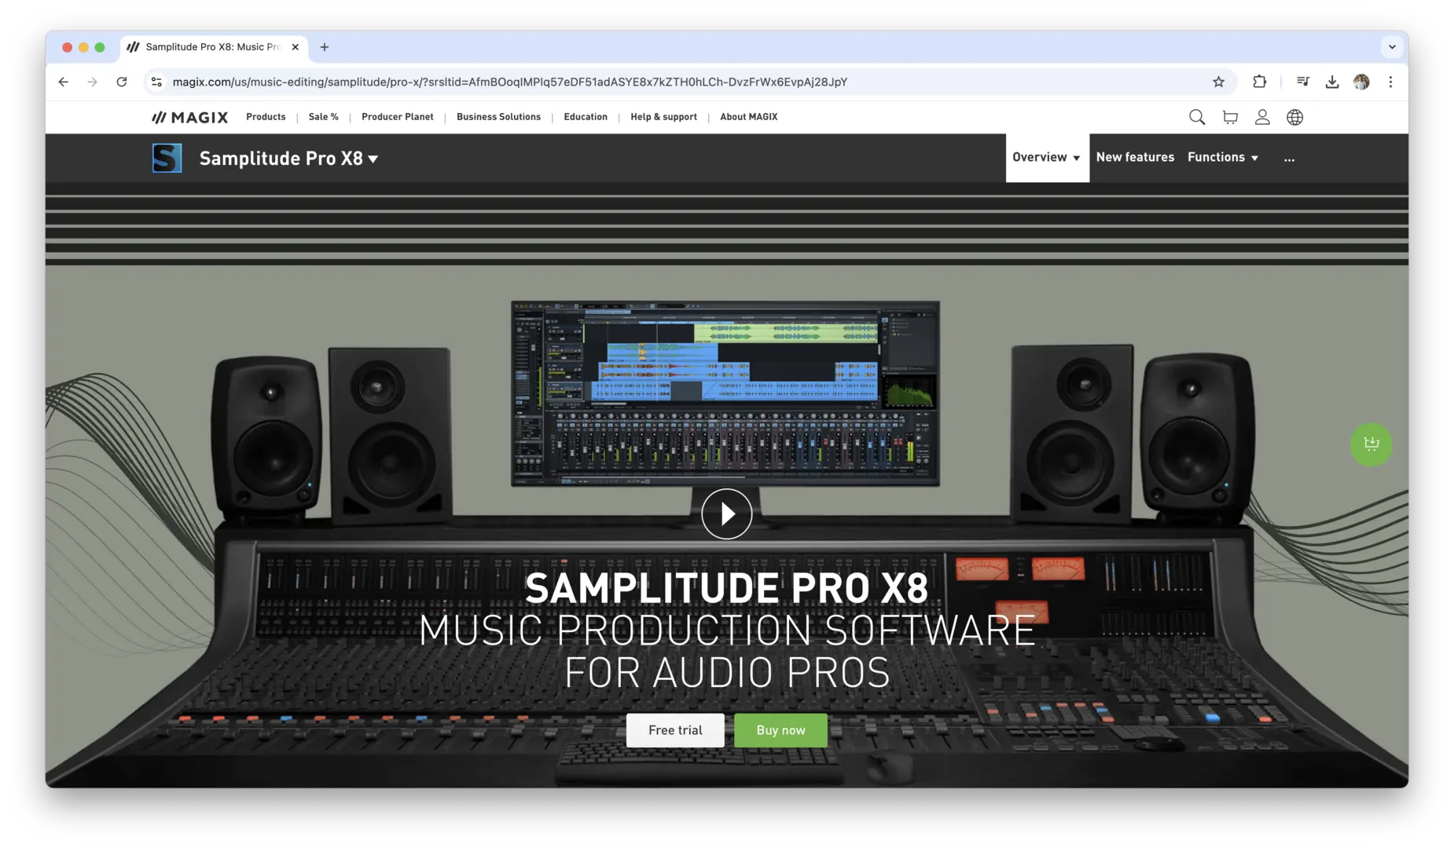Click the Samplitude S product logo
This screenshot has width=1454, height=848.
pos(167,158)
